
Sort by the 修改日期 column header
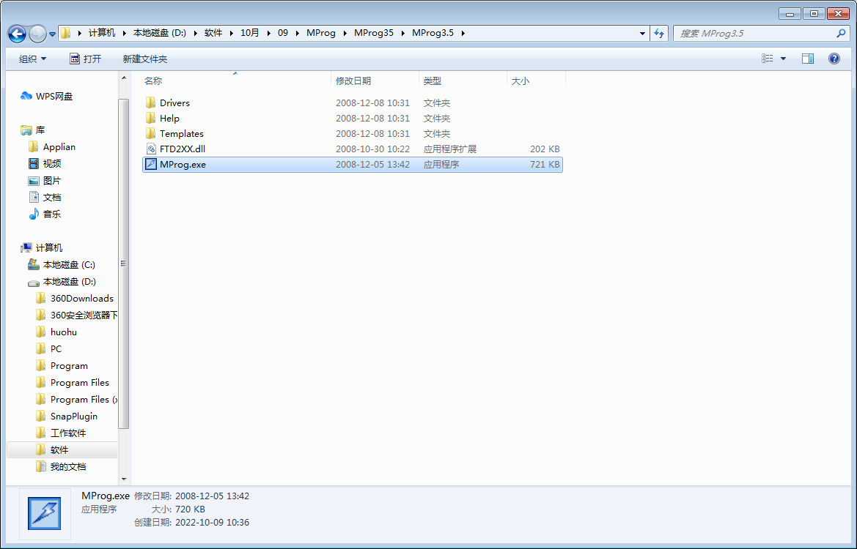(353, 81)
